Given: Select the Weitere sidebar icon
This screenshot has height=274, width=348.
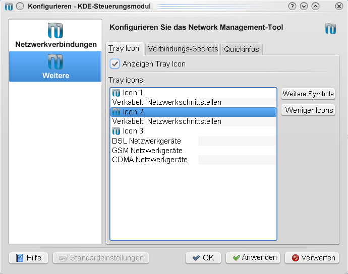Looking at the screenshot, I should 55,62.
